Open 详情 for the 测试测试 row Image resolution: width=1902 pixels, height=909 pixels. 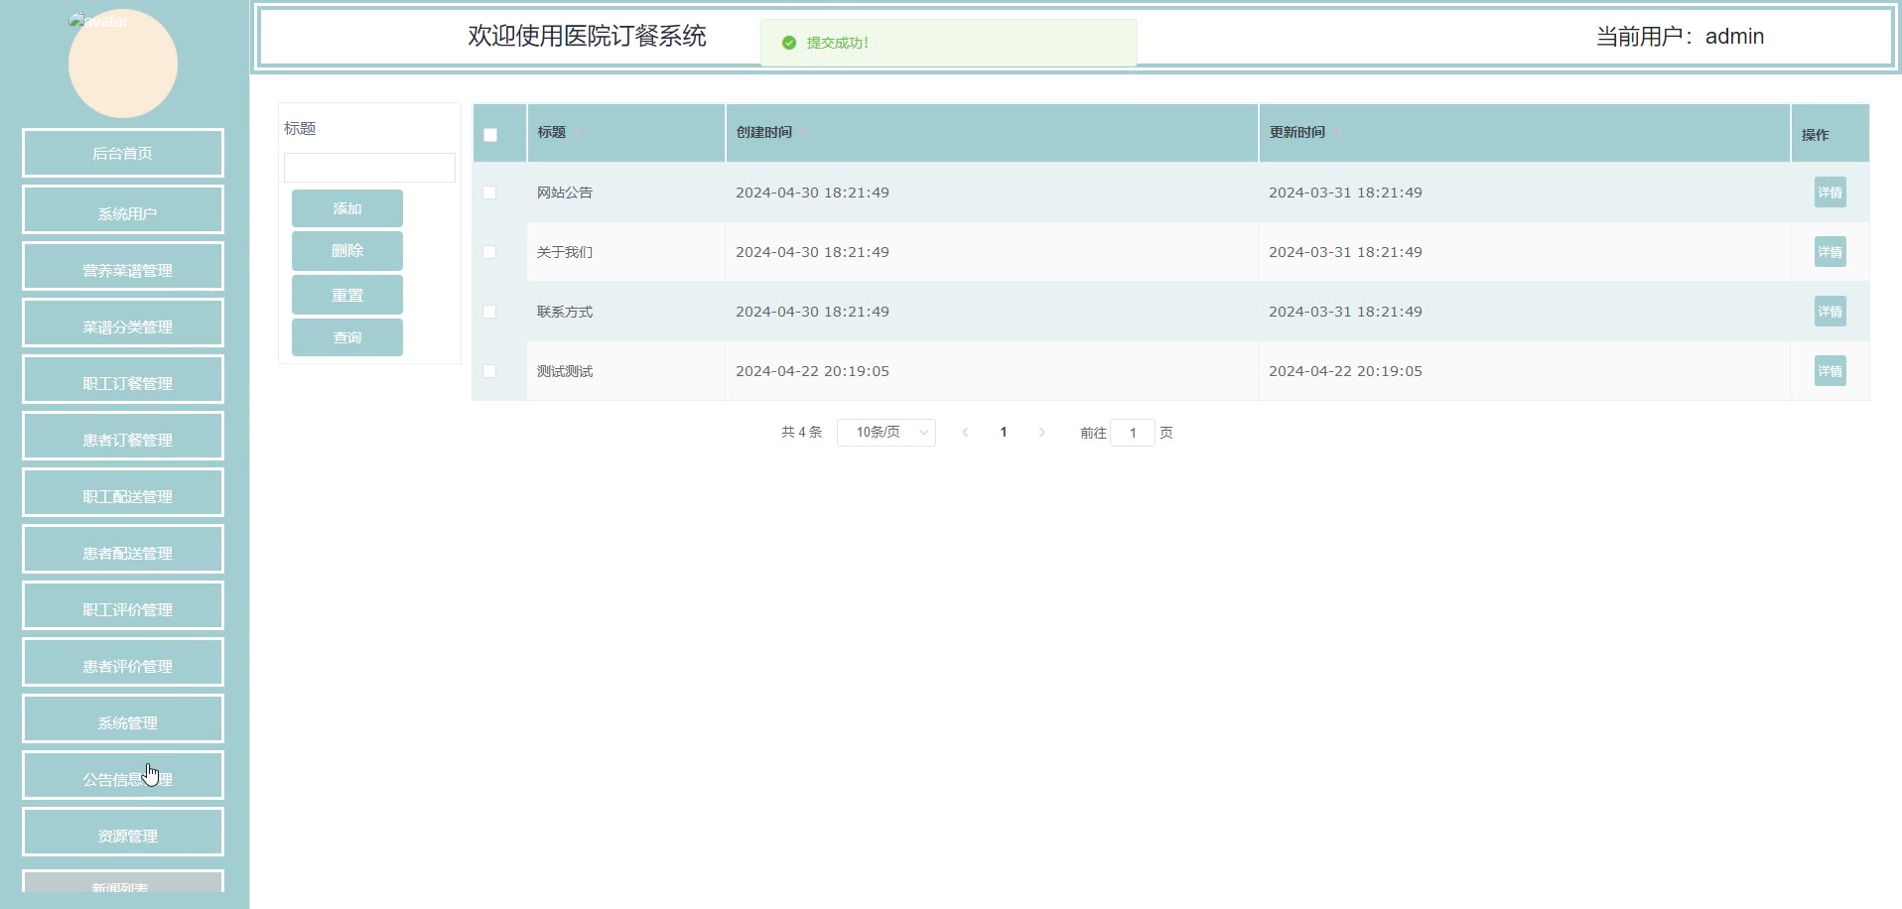tap(1830, 371)
